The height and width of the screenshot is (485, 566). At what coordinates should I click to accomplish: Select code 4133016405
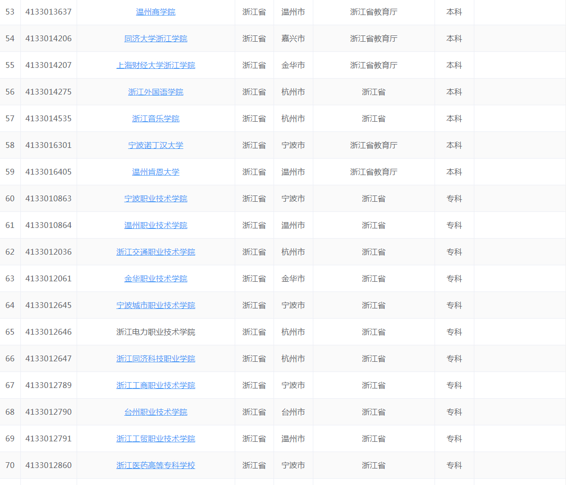pyautogui.click(x=49, y=172)
